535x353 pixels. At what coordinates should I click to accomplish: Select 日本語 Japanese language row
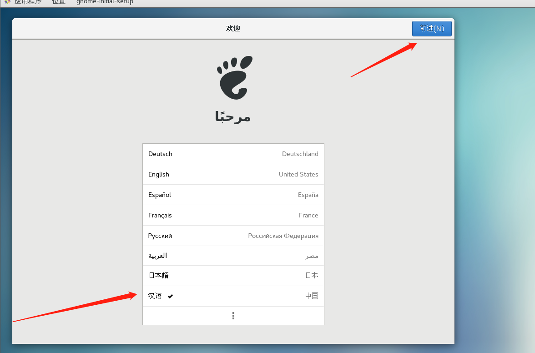point(233,276)
